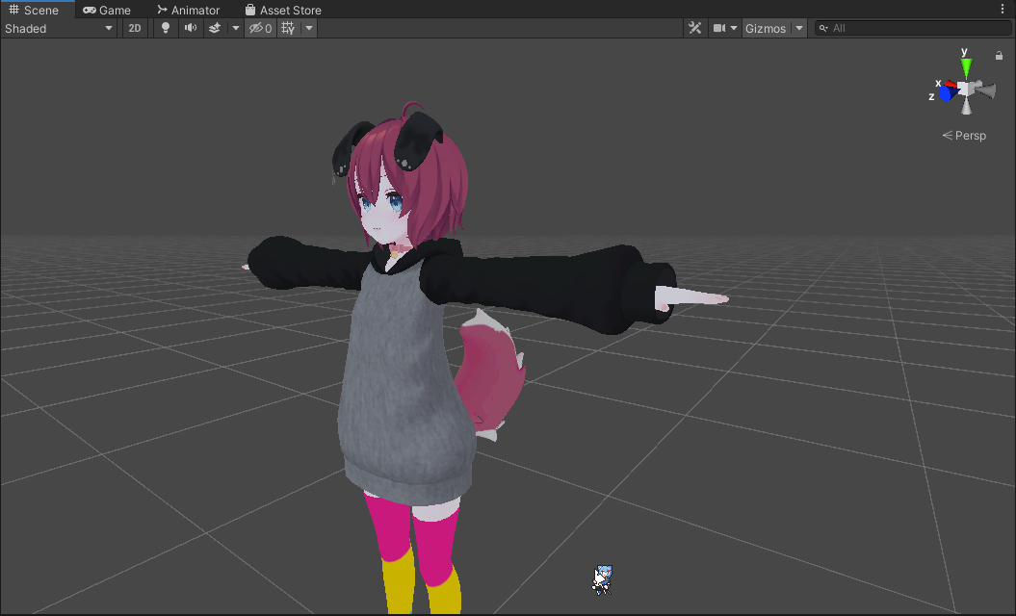The width and height of the screenshot is (1016, 616).
Task: Open the Animator tab
Action: (188, 10)
